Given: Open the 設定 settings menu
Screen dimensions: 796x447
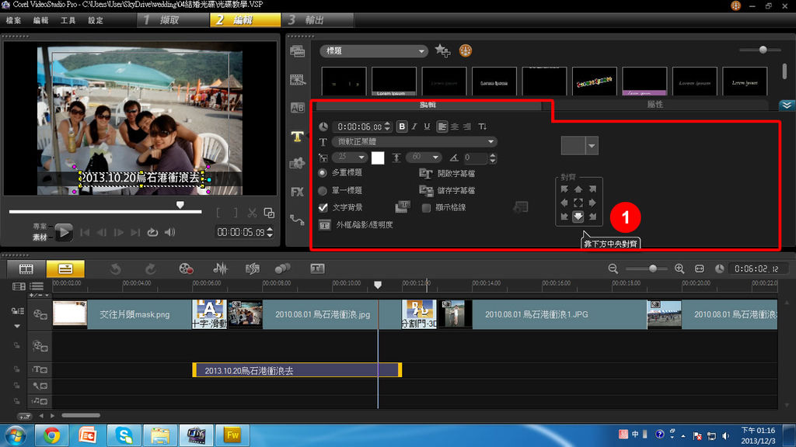Looking at the screenshot, I should (96, 20).
